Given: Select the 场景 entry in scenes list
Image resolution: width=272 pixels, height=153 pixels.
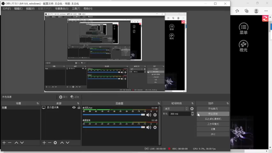Looking at the screenshot, I should [x=20, y=107].
